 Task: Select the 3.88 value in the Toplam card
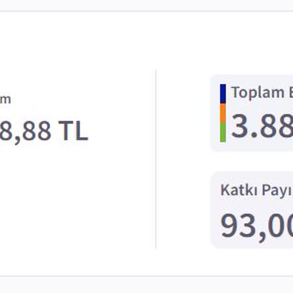point(262,126)
